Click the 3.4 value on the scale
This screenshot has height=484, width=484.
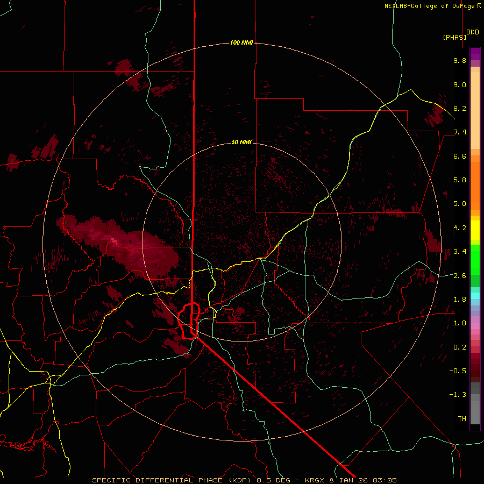[460, 252]
